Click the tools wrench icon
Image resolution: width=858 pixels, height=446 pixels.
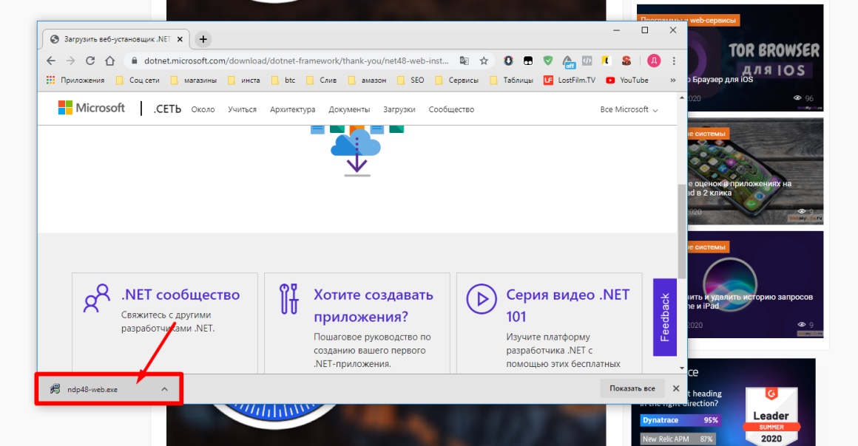[289, 299]
